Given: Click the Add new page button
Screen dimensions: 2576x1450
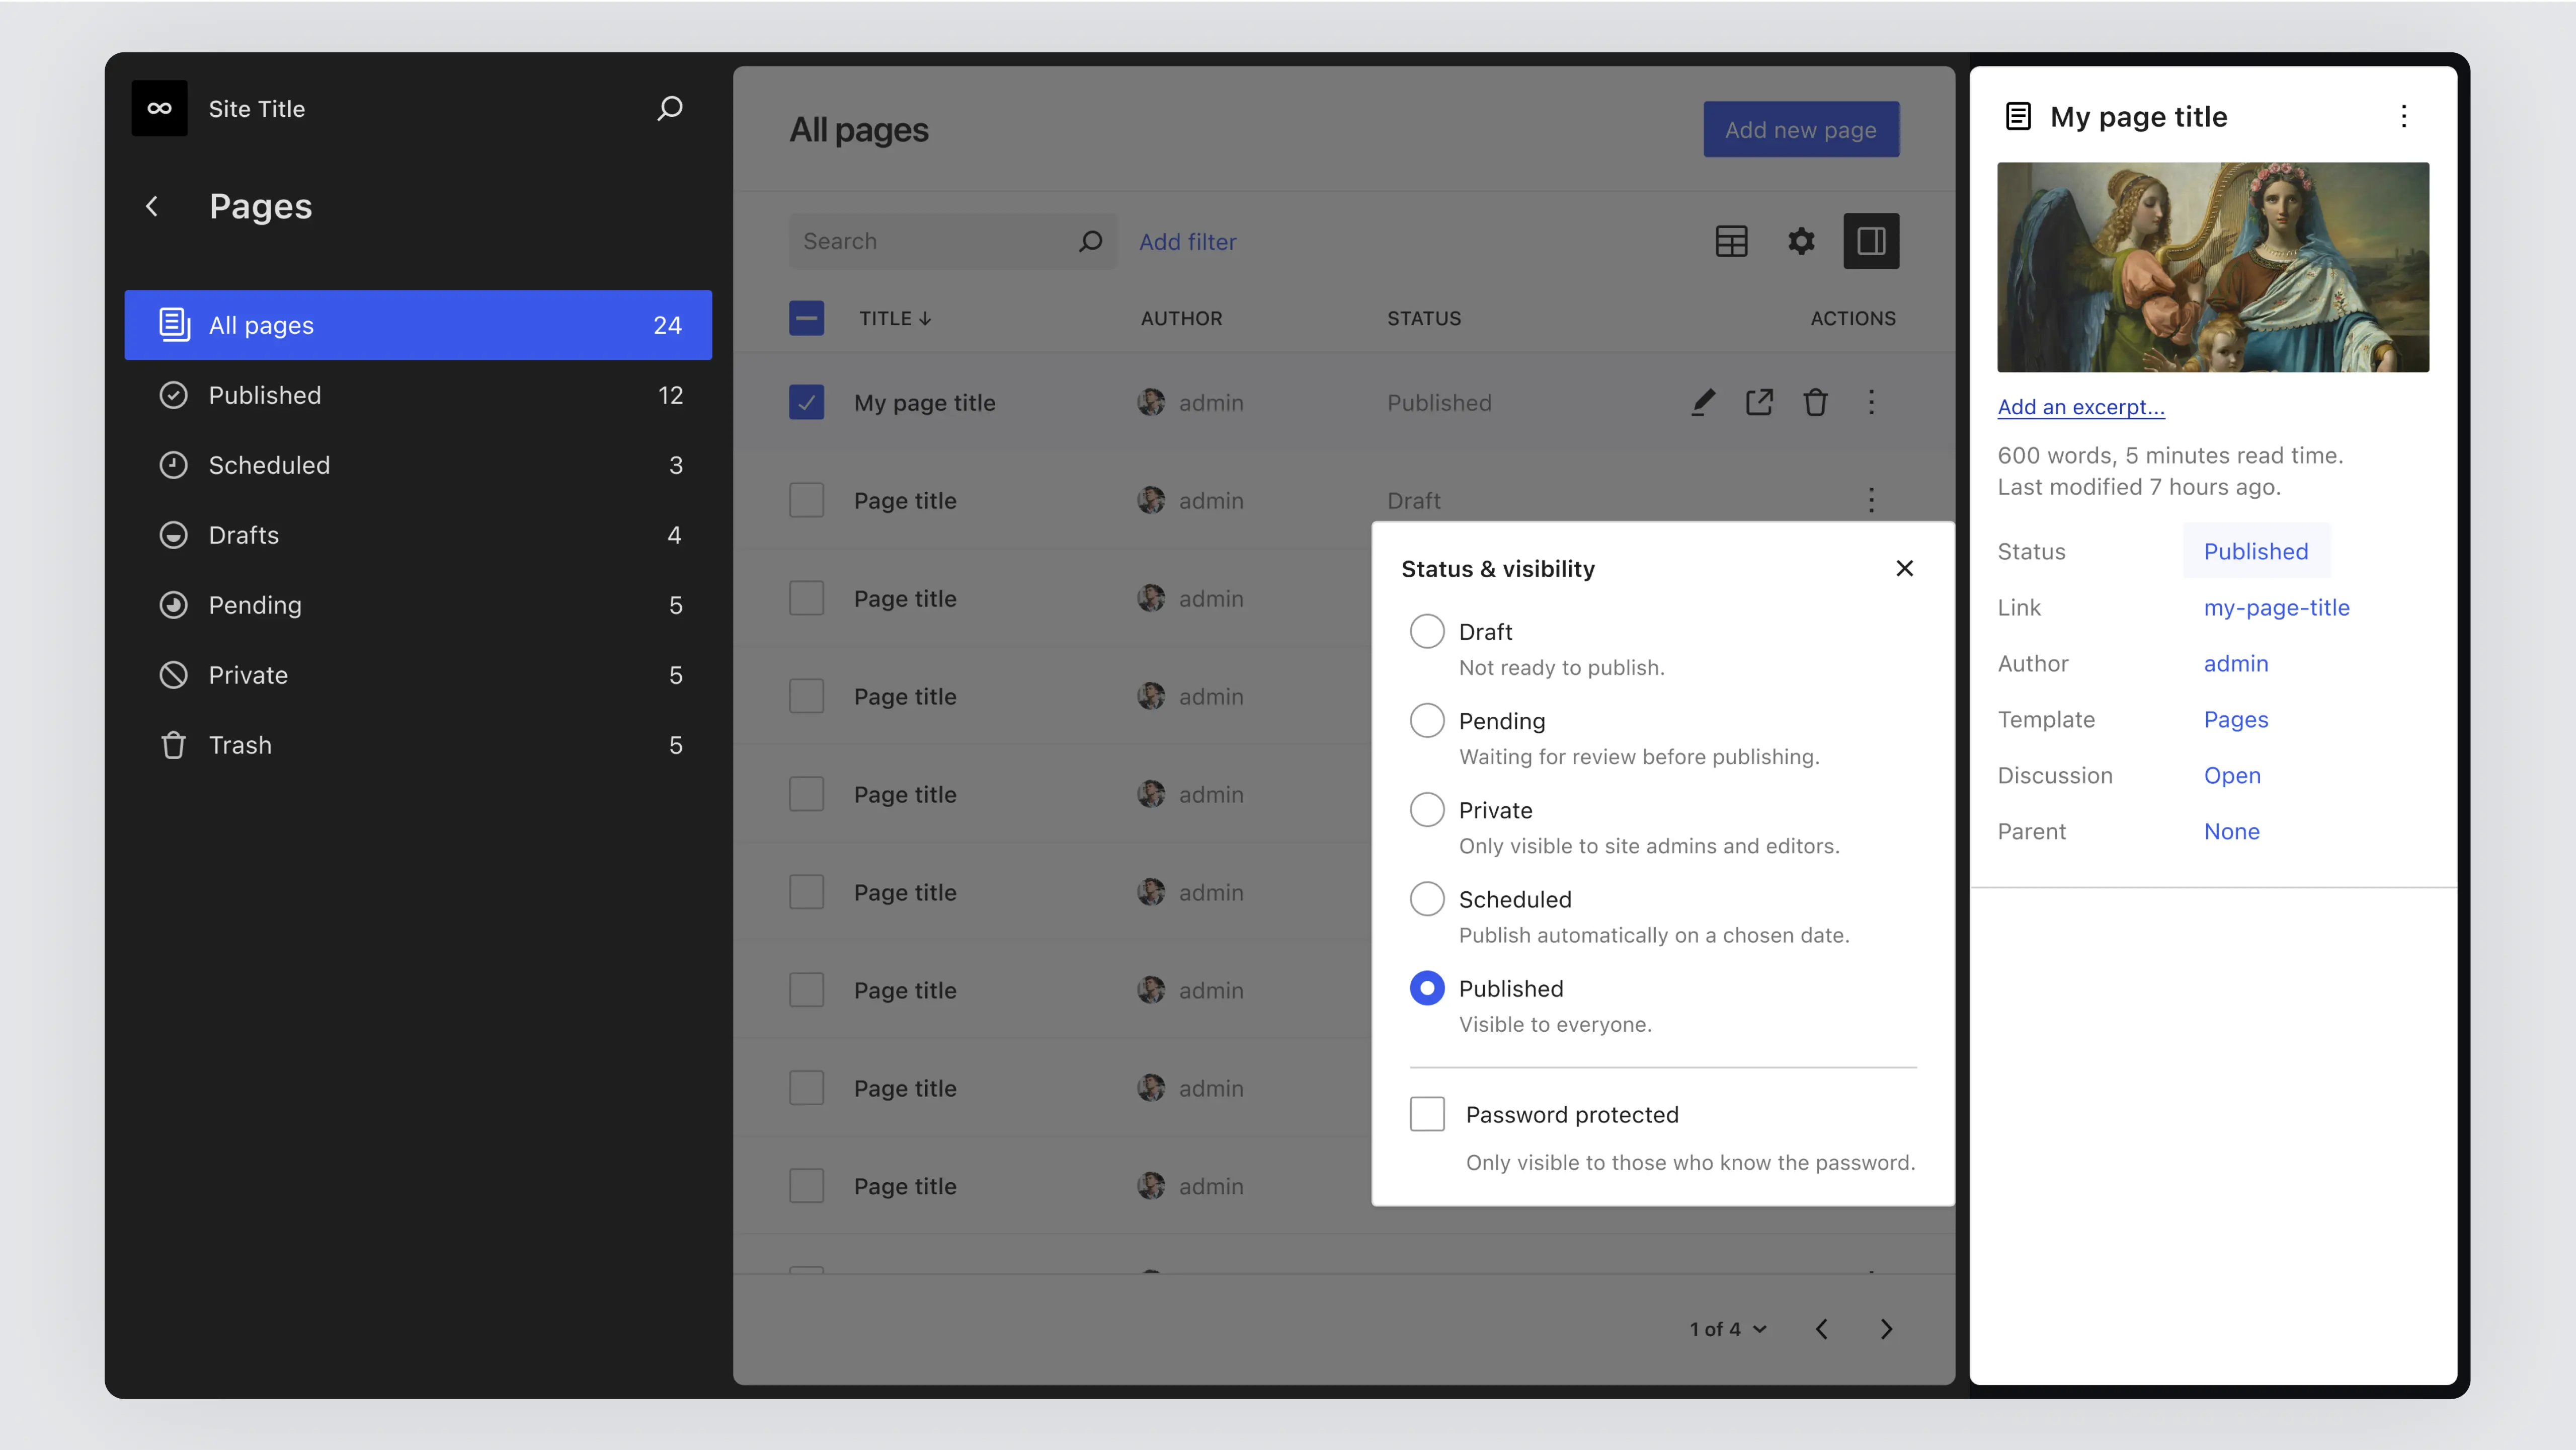Looking at the screenshot, I should tap(1800, 129).
